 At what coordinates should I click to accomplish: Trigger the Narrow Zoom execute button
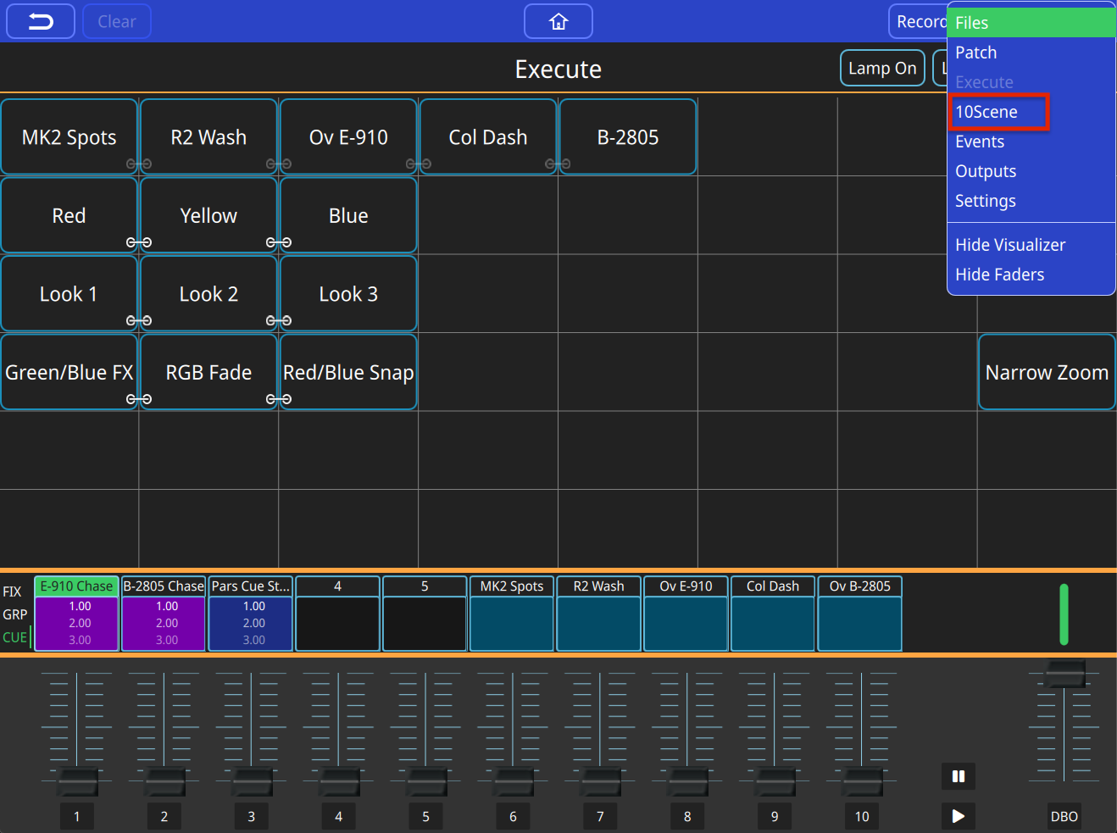pos(1047,371)
